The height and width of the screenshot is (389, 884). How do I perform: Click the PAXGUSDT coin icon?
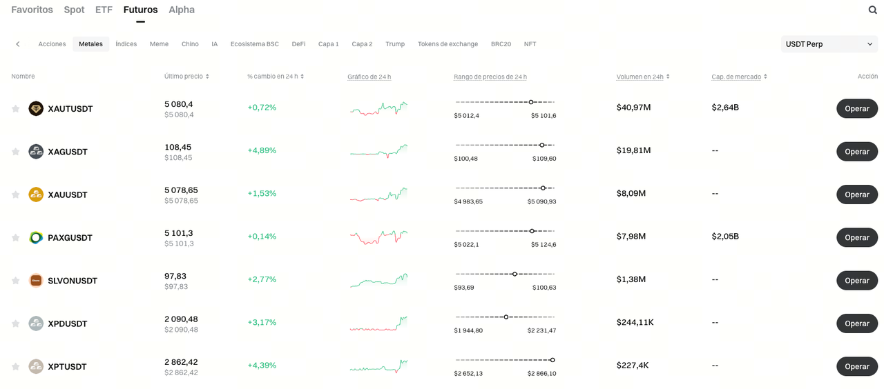point(36,238)
